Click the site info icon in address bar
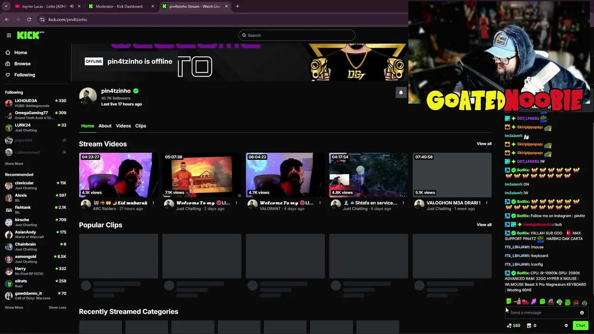This screenshot has width=594, height=334. coord(42,19)
